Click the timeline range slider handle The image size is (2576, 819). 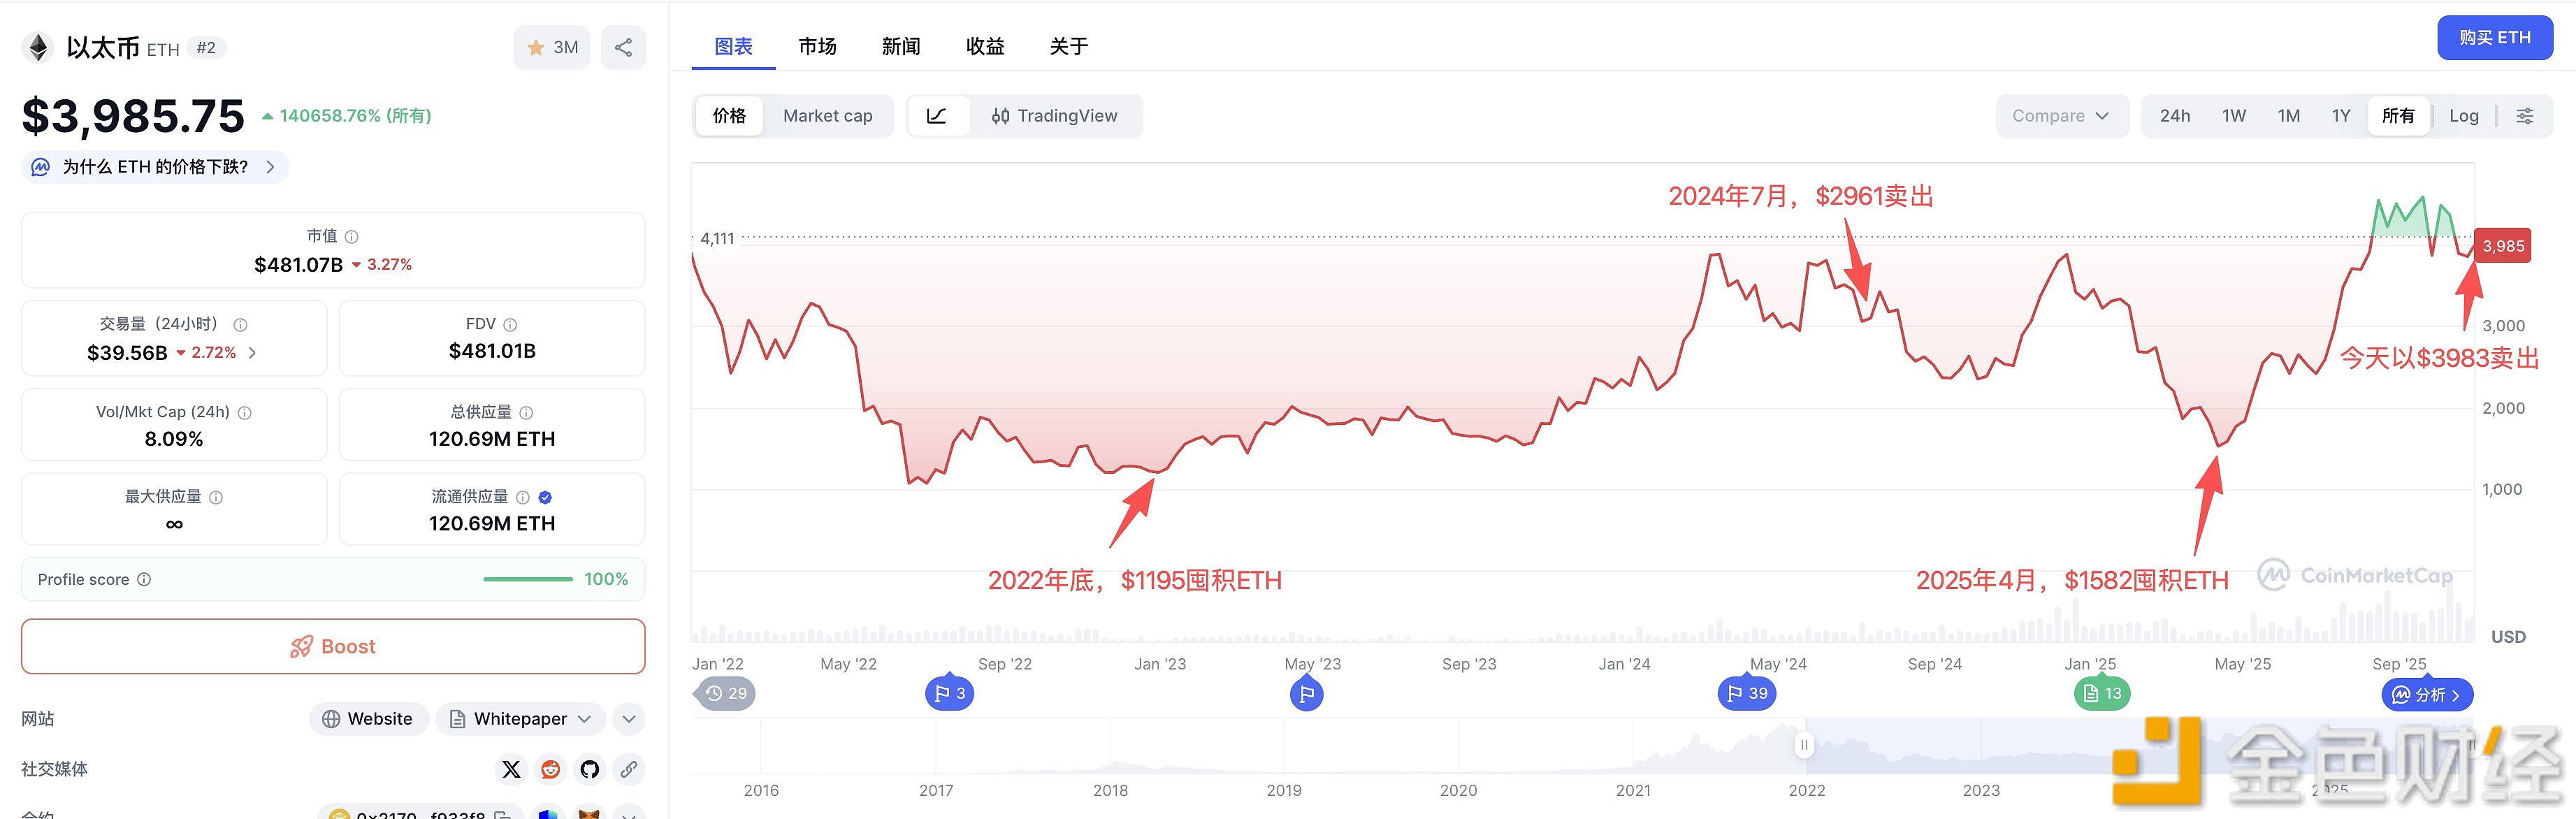pyautogui.click(x=1803, y=745)
